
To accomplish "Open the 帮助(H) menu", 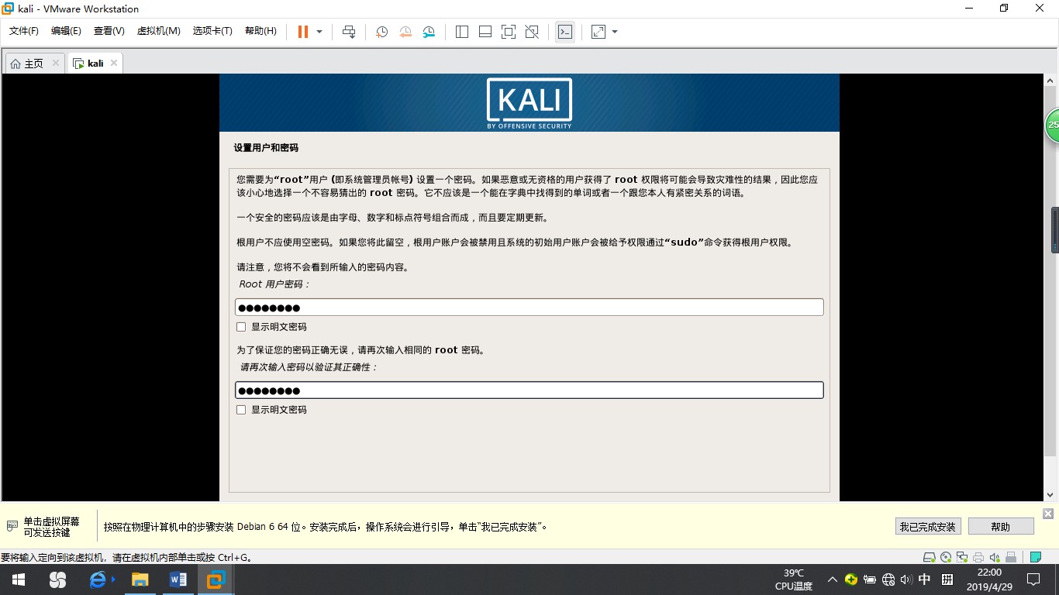I will tap(260, 31).
